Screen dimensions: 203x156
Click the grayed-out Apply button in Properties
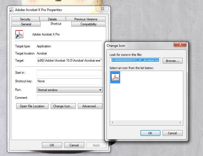(96, 145)
